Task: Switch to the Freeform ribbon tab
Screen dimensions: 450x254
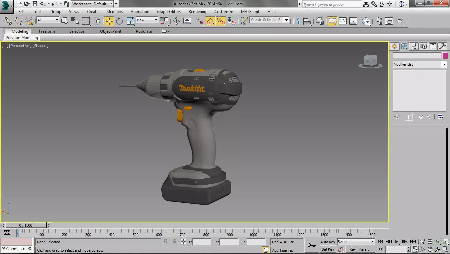Action: 47,31
